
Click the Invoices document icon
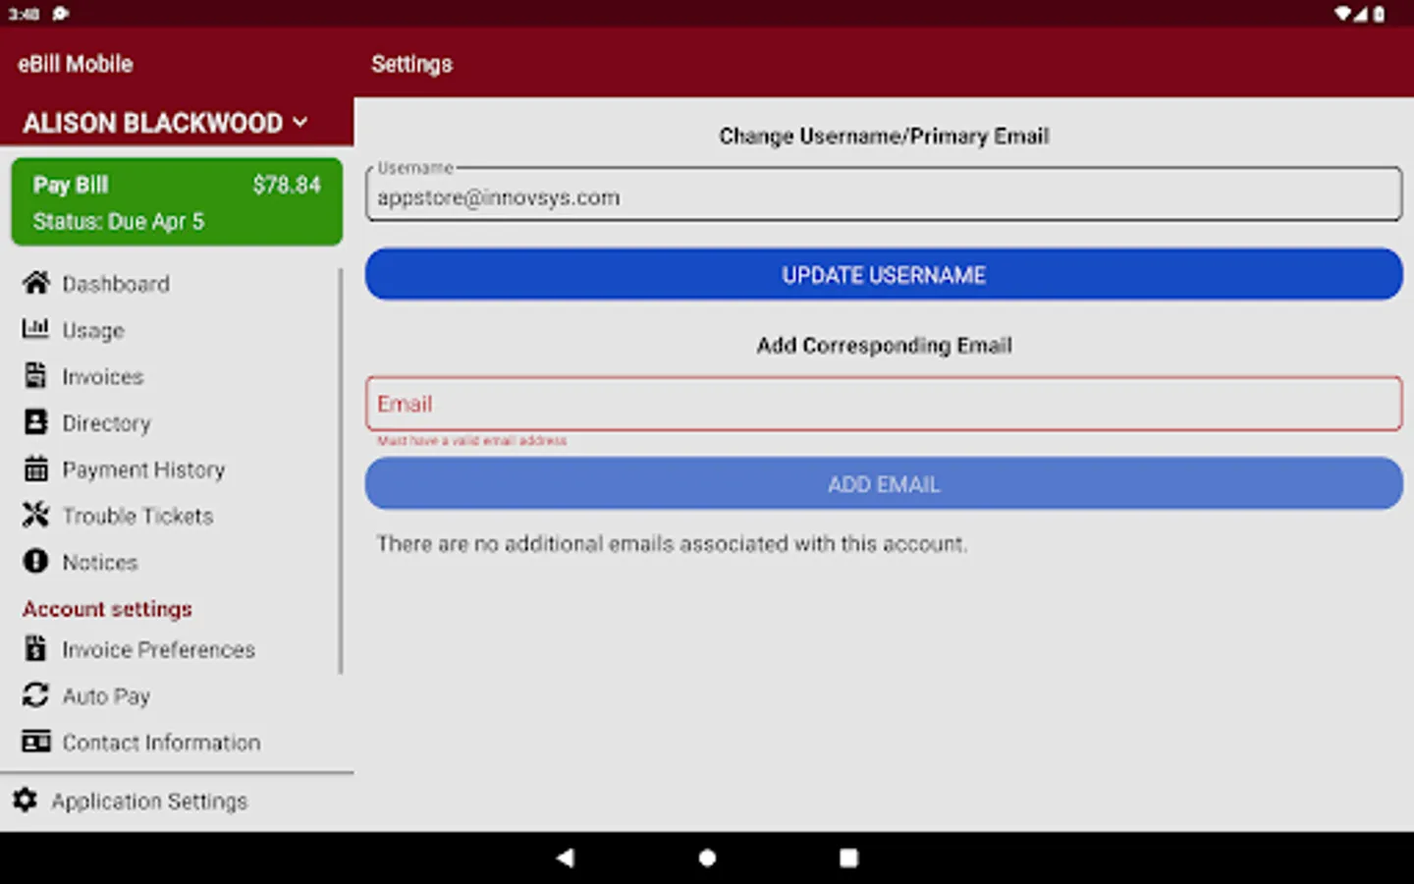coord(35,375)
